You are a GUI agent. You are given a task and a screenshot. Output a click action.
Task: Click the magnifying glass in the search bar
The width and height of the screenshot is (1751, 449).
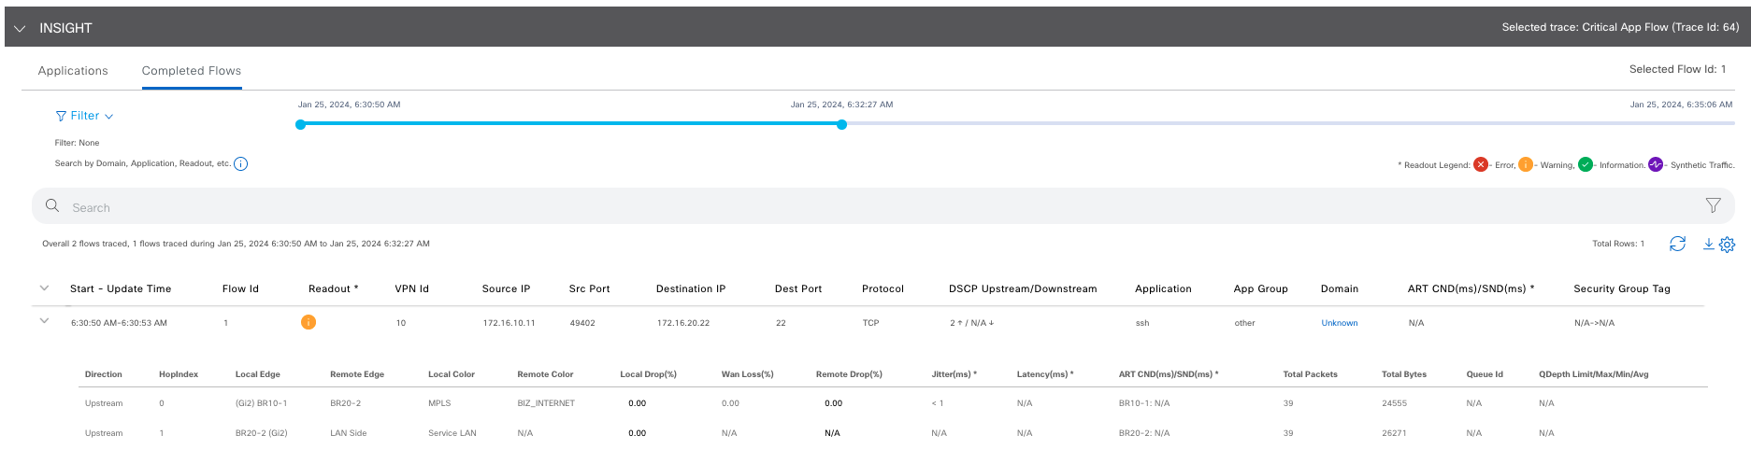tap(52, 206)
